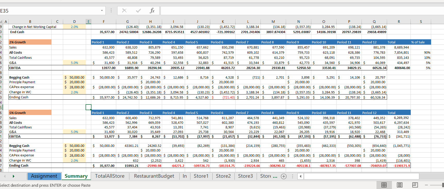Switch to the Store2 sheet tab
The height and width of the screenshot is (189, 444).
point(223,176)
